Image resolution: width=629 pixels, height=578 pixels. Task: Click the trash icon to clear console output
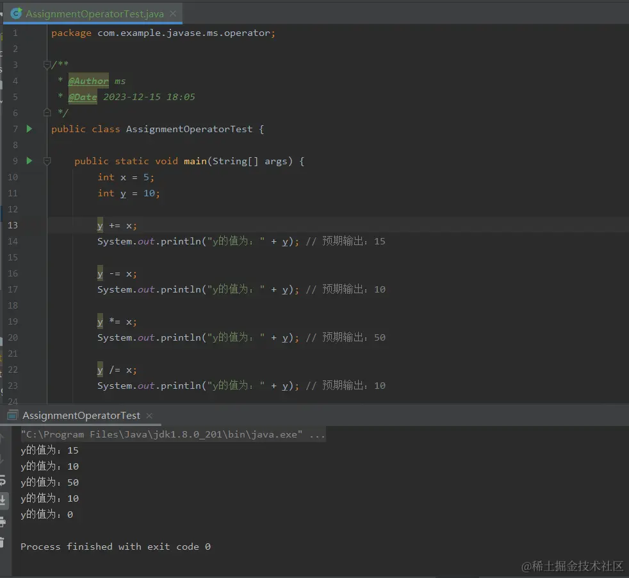[x=2, y=542]
